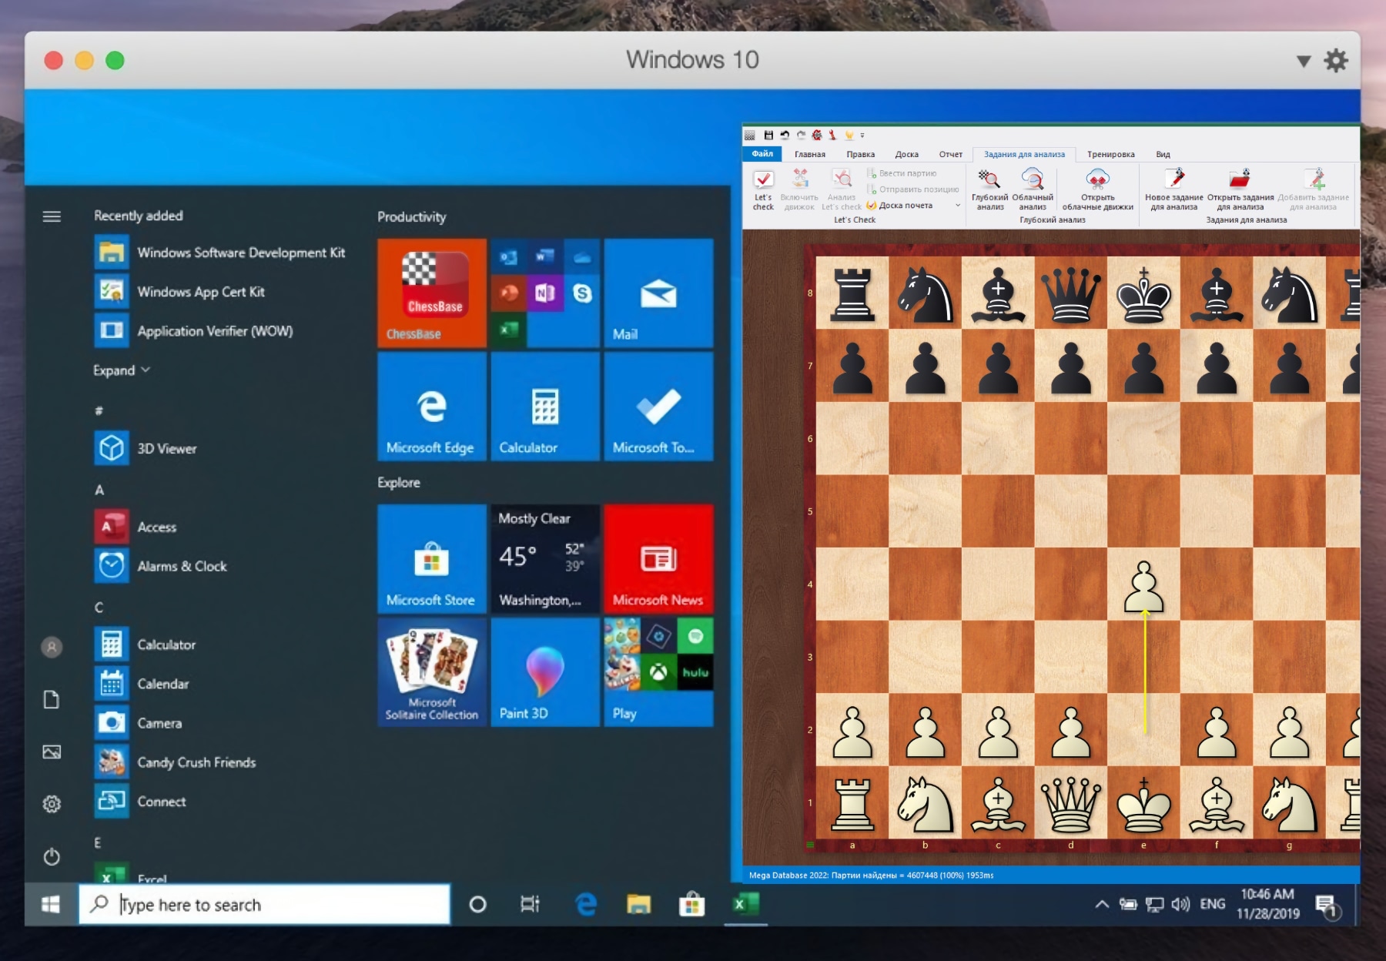The width and height of the screenshot is (1386, 961).
Task: Open Office apps folder tile
Action: click(545, 293)
